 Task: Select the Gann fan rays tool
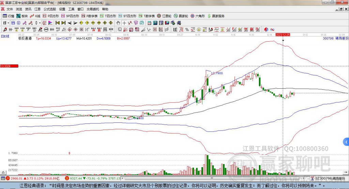point(125,29)
